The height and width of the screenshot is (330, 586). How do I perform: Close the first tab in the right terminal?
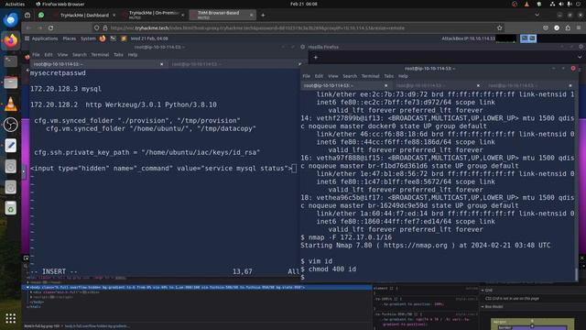click(385, 85)
